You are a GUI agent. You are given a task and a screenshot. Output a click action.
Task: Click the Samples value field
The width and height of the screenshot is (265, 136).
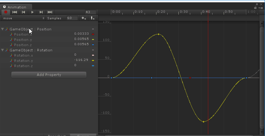[72, 18]
